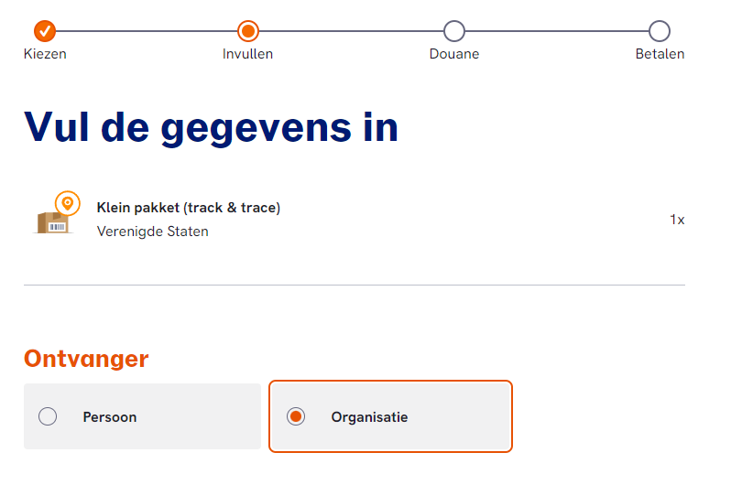This screenshot has width=742, height=485.
Task: Click the 1x quantity indicator
Action: point(677,220)
